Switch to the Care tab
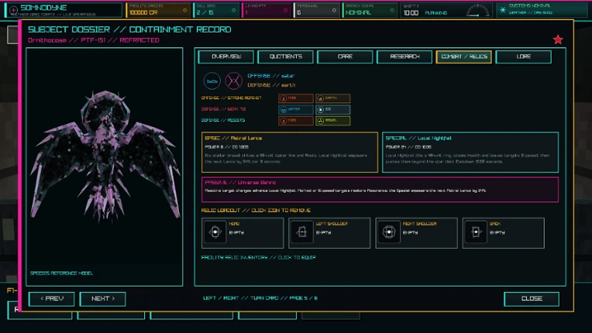This screenshot has width=592, height=333. pyautogui.click(x=345, y=57)
